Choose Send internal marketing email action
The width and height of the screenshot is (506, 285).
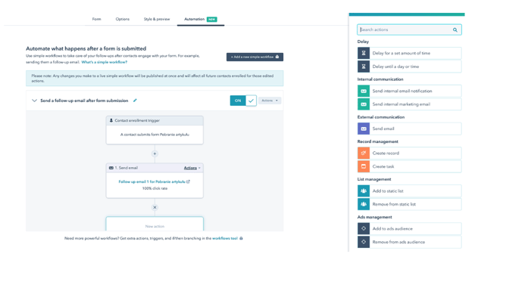(409, 104)
